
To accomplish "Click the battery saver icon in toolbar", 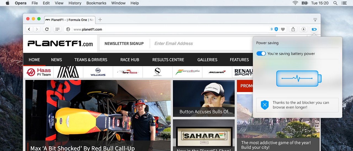I will click(314, 29).
